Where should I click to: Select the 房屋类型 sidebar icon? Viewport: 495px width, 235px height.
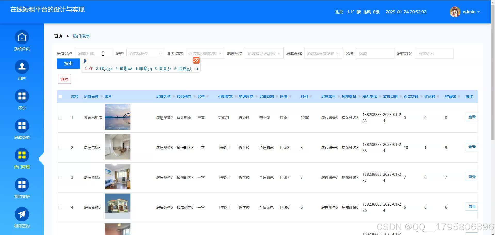click(22, 125)
